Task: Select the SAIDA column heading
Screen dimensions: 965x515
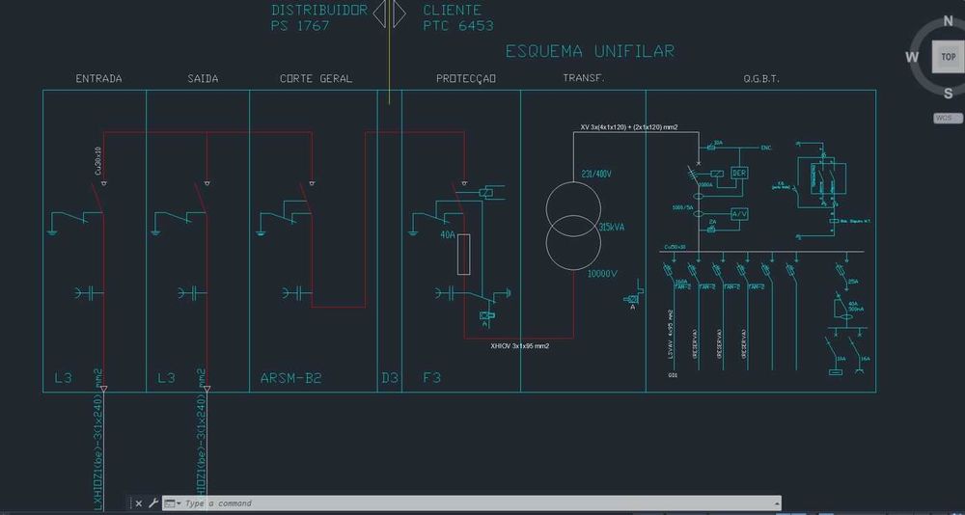Action: [203, 79]
